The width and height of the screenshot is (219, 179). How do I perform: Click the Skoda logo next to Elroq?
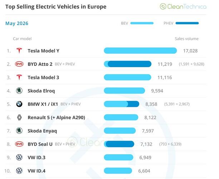(19, 91)
